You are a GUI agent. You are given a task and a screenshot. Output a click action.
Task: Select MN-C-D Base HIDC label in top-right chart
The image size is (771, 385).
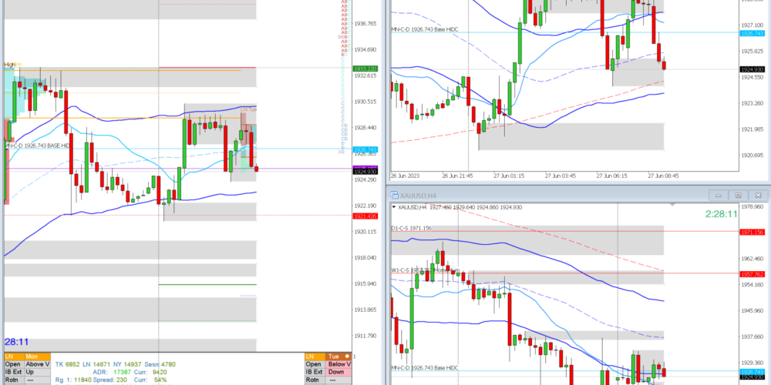[x=425, y=29]
